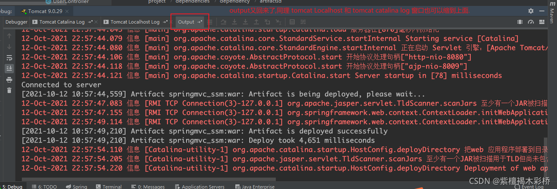Click the UserController editor tab
This screenshot has width=557, height=189.
tap(67, 2)
